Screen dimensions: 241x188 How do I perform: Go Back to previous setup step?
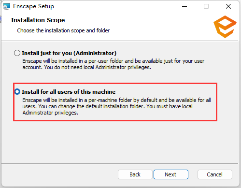pos(135,174)
